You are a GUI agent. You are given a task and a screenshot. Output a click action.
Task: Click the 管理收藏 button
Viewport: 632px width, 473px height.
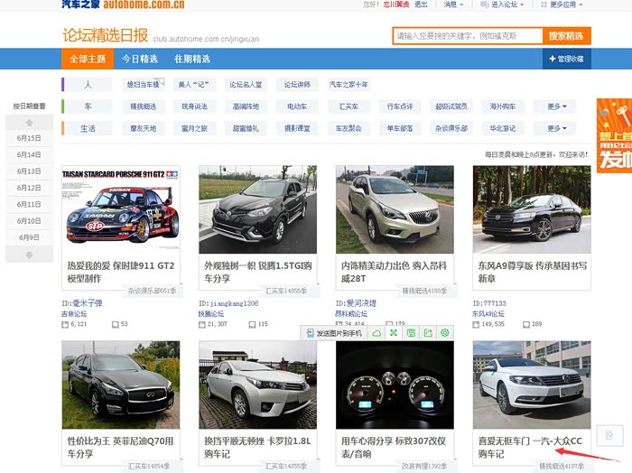567,59
